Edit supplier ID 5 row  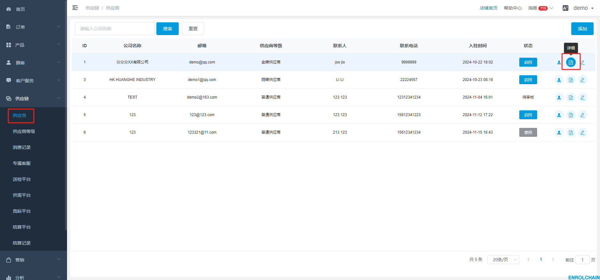point(583,115)
